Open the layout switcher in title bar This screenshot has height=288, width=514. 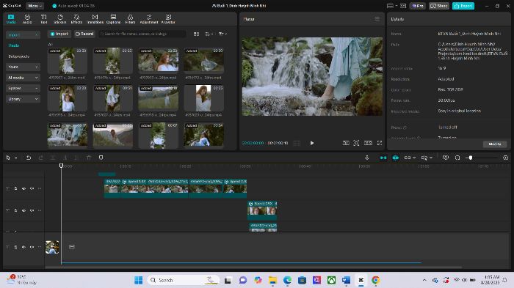pyautogui.click(x=391, y=6)
